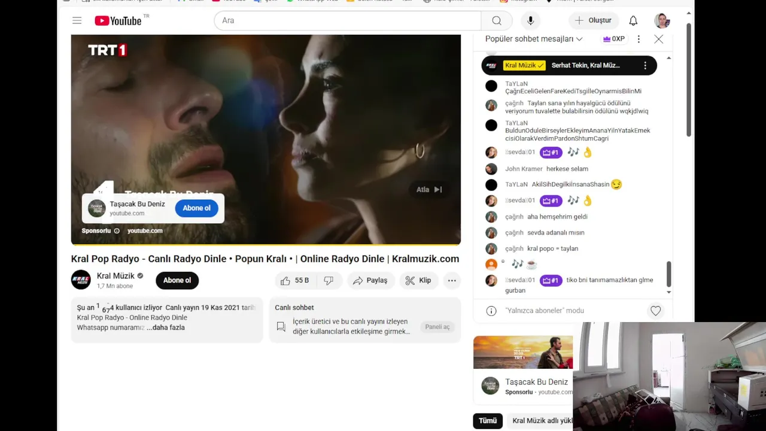Viewport: 766px width, 431px height.
Task: Skip the ad with Atla button
Action: point(429,189)
